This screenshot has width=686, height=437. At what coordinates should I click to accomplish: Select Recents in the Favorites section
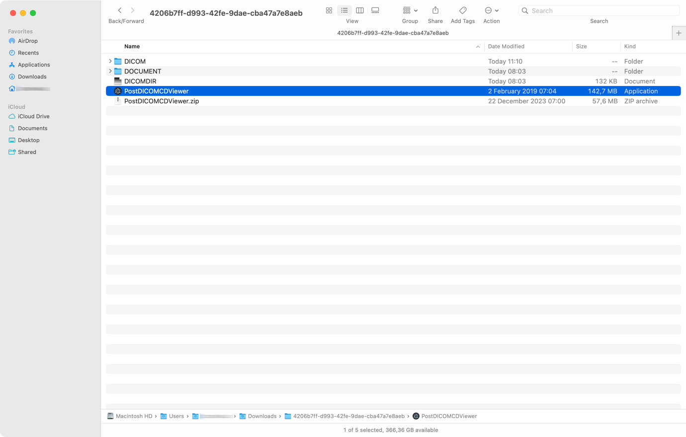[x=29, y=53]
